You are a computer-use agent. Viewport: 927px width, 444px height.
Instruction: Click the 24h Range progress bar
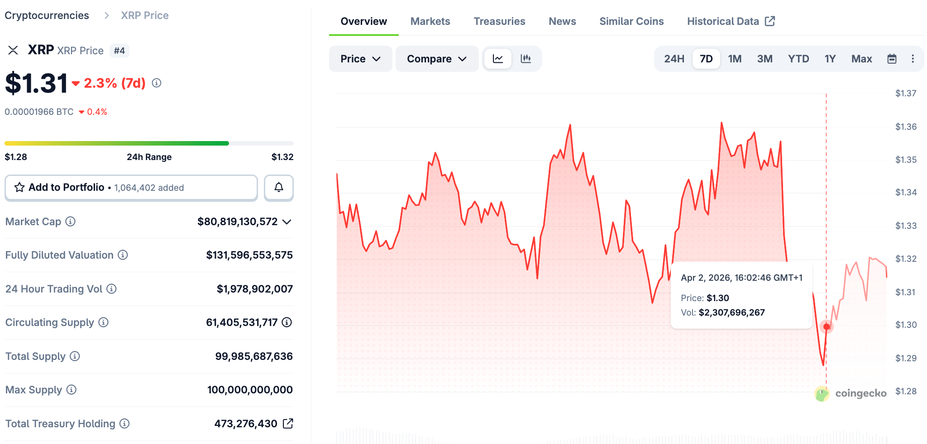tap(149, 143)
